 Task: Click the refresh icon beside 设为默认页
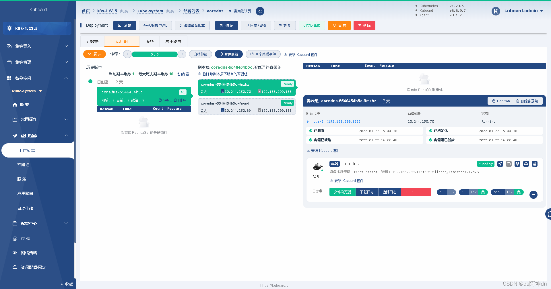(x=260, y=11)
